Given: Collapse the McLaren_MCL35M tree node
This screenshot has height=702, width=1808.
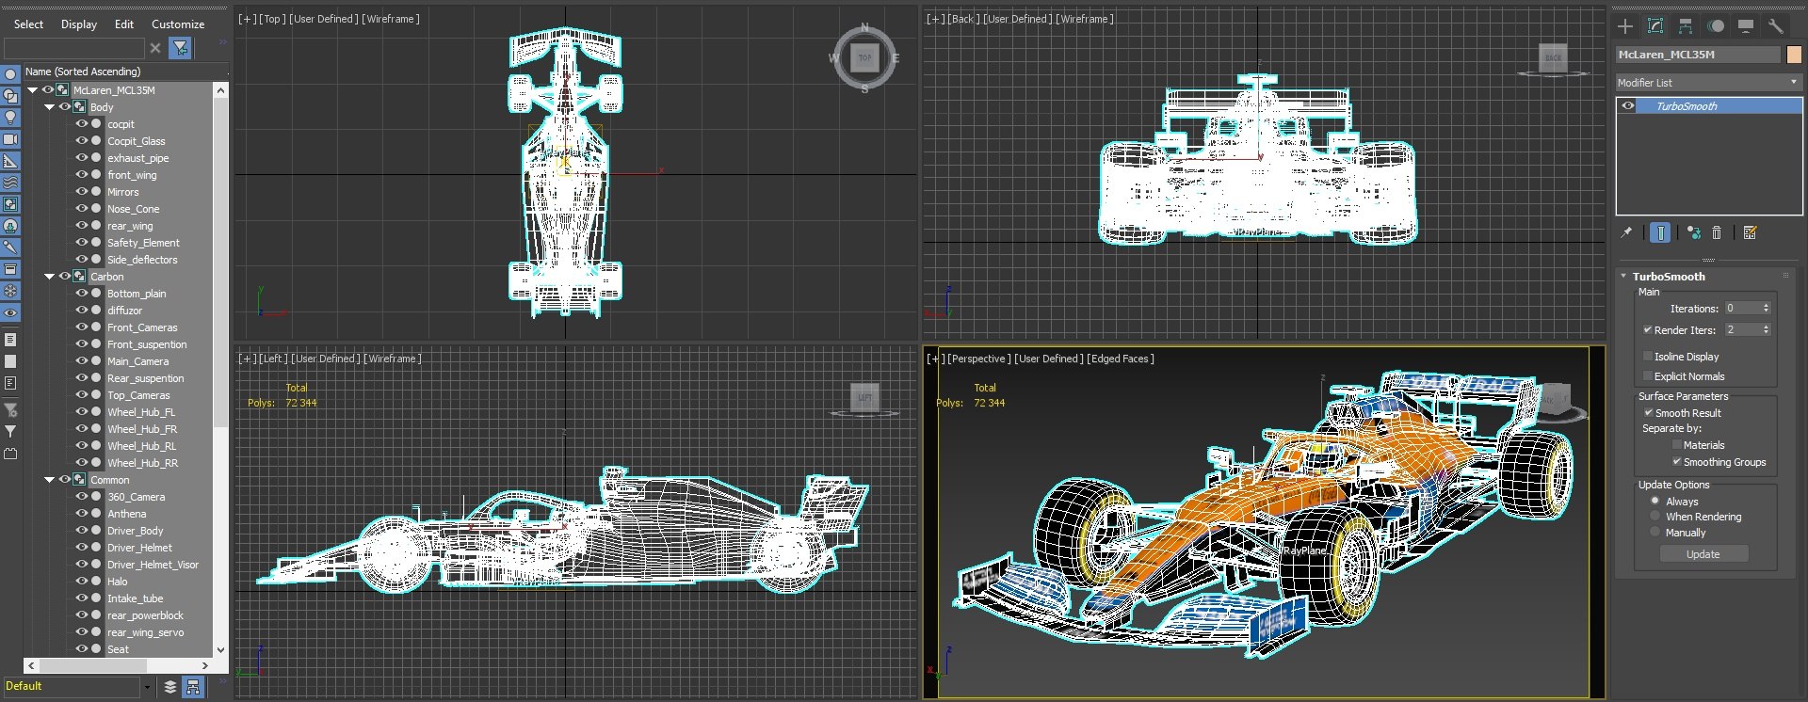Looking at the screenshot, I should pyautogui.click(x=33, y=90).
